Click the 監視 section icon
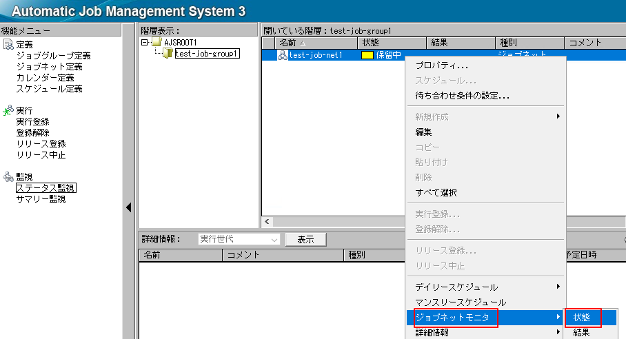The image size is (626, 339). (x=8, y=176)
